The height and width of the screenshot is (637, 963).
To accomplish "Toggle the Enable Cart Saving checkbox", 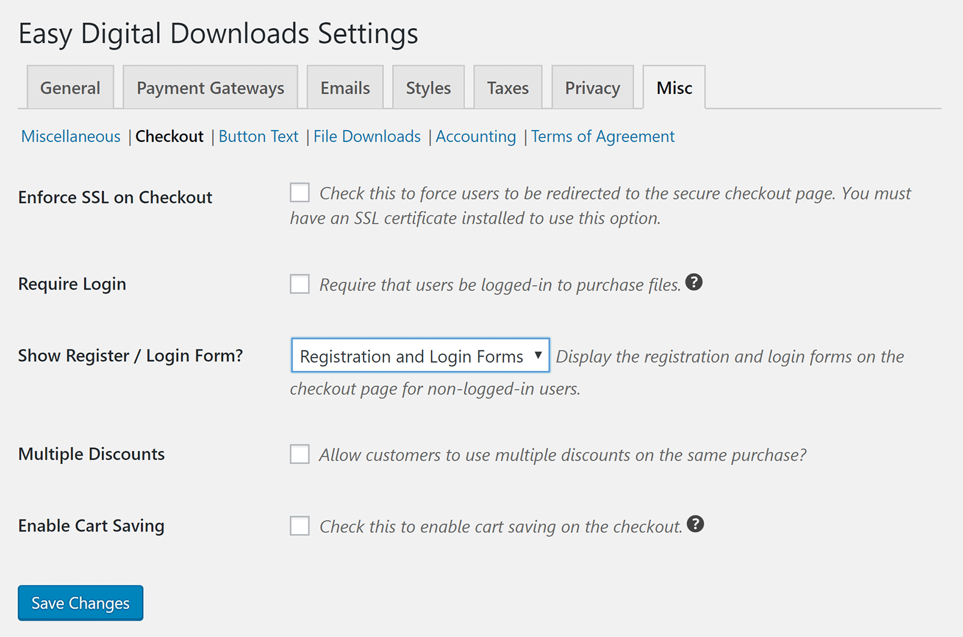I will coord(300,526).
